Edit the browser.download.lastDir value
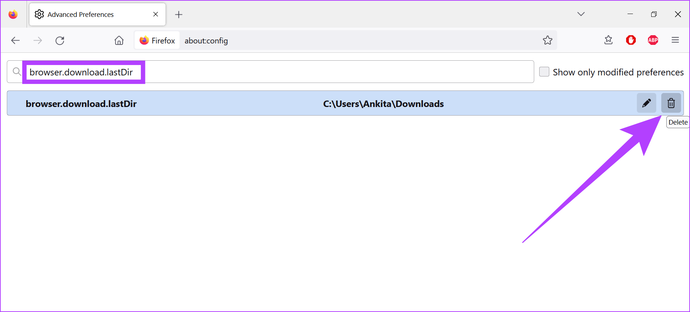The width and height of the screenshot is (690, 312). [646, 103]
